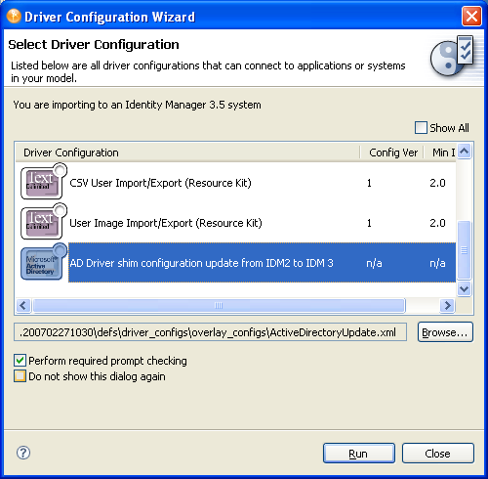Open the help question mark icon

point(23,453)
